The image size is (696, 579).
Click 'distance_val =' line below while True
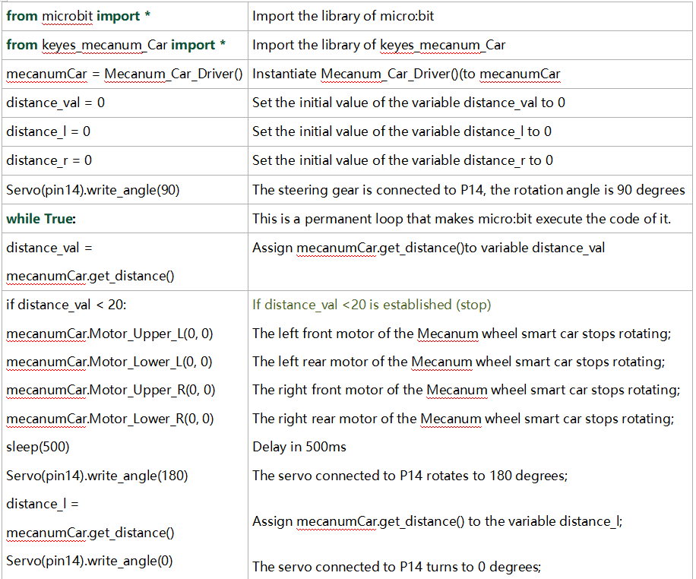click(x=49, y=248)
